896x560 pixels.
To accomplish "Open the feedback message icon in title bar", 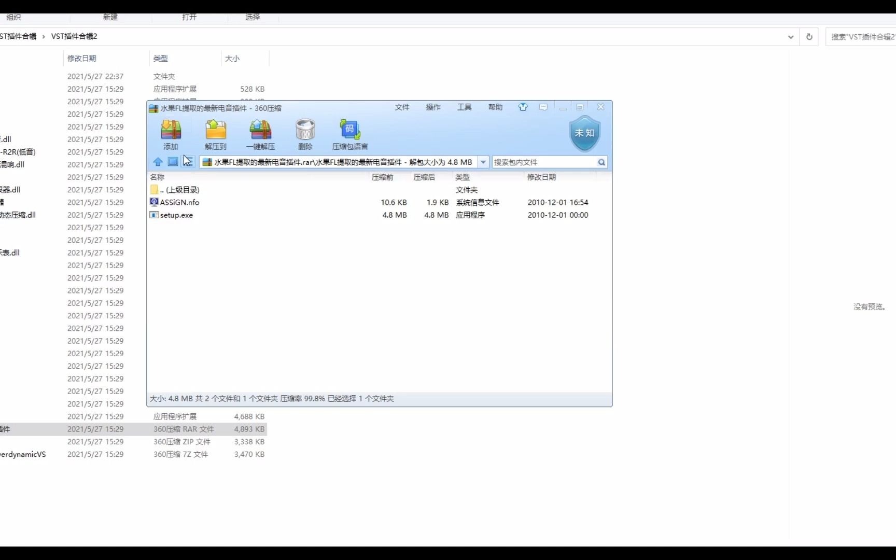I will coord(543,107).
